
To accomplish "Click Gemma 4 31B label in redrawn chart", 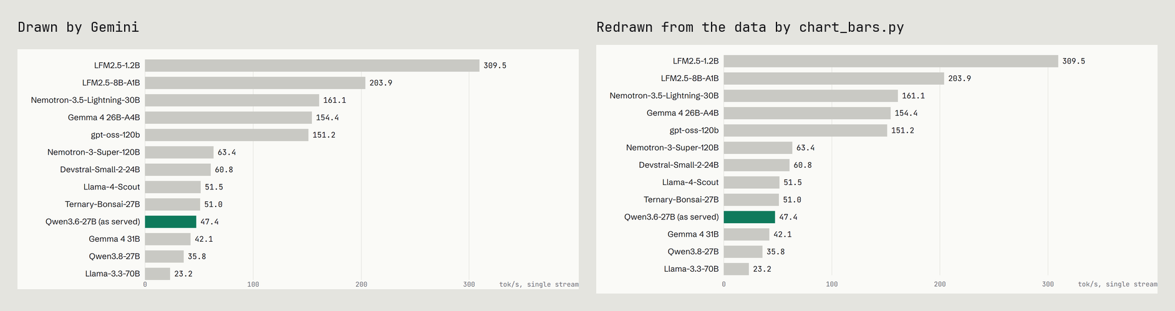I will pos(693,235).
